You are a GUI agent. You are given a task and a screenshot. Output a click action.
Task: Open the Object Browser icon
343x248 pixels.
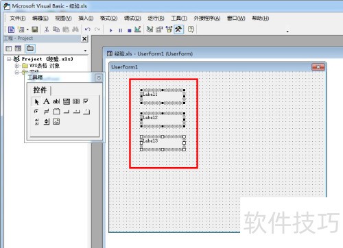point(169,29)
